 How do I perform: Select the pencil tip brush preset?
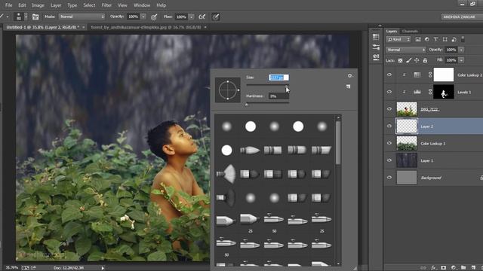(x=226, y=221)
